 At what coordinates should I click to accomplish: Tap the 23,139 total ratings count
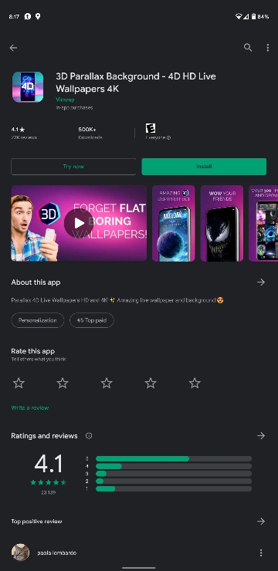(49, 493)
